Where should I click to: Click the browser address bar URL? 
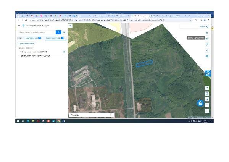pos(98,20)
